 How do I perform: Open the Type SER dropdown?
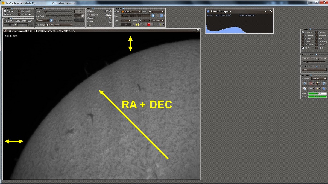point(126,20)
